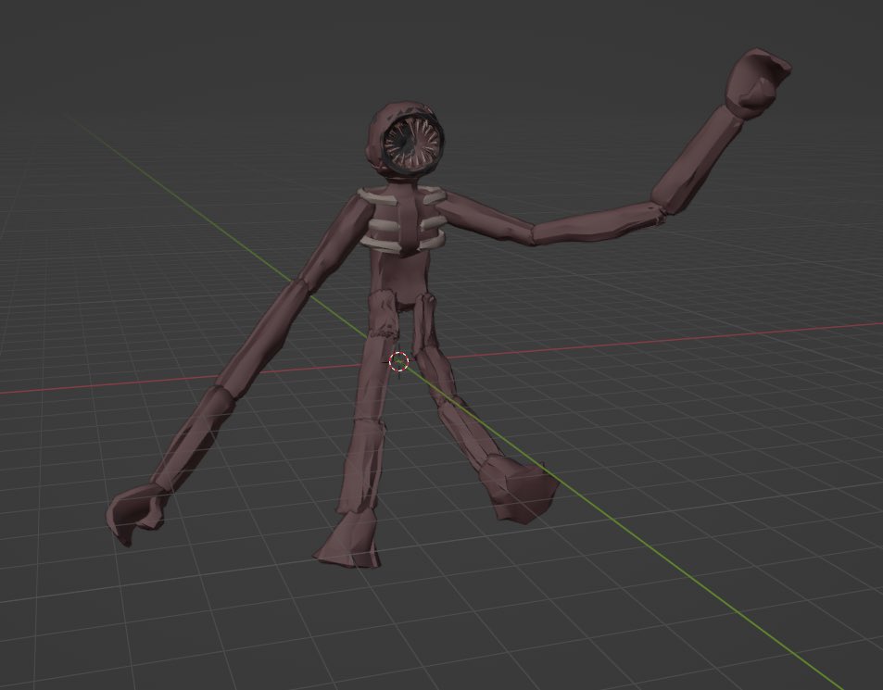Select the creature's round toothed head
883x690 pixels.
(406, 141)
